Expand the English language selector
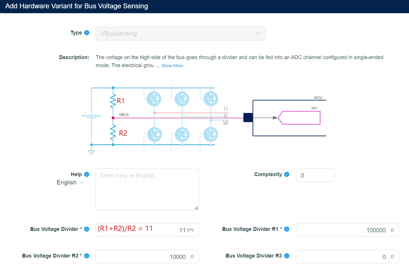The height and width of the screenshot is (271, 409). tap(70, 182)
